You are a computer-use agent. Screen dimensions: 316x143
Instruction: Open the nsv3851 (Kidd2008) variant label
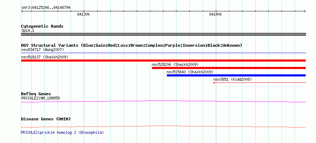click(233, 80)
